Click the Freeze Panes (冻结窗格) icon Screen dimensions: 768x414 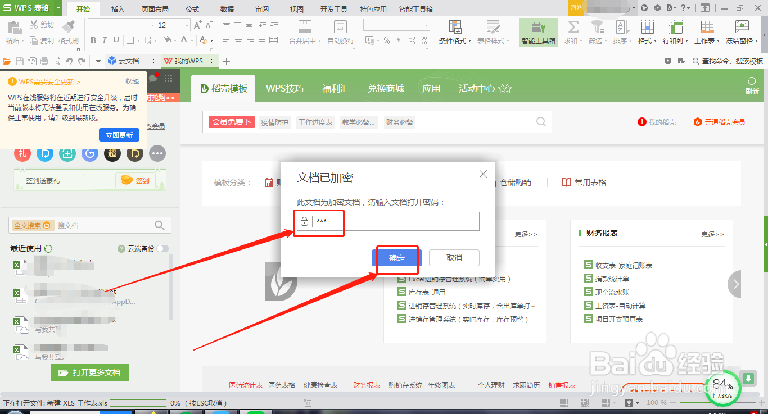pos(742,28)
